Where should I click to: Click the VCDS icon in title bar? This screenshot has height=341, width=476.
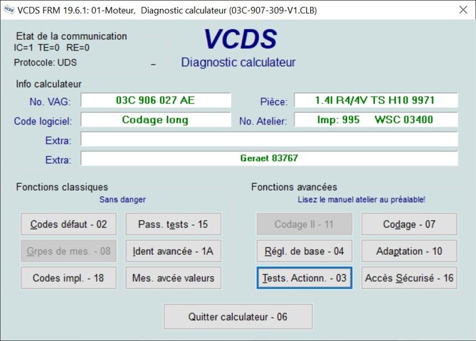[9, 10]
